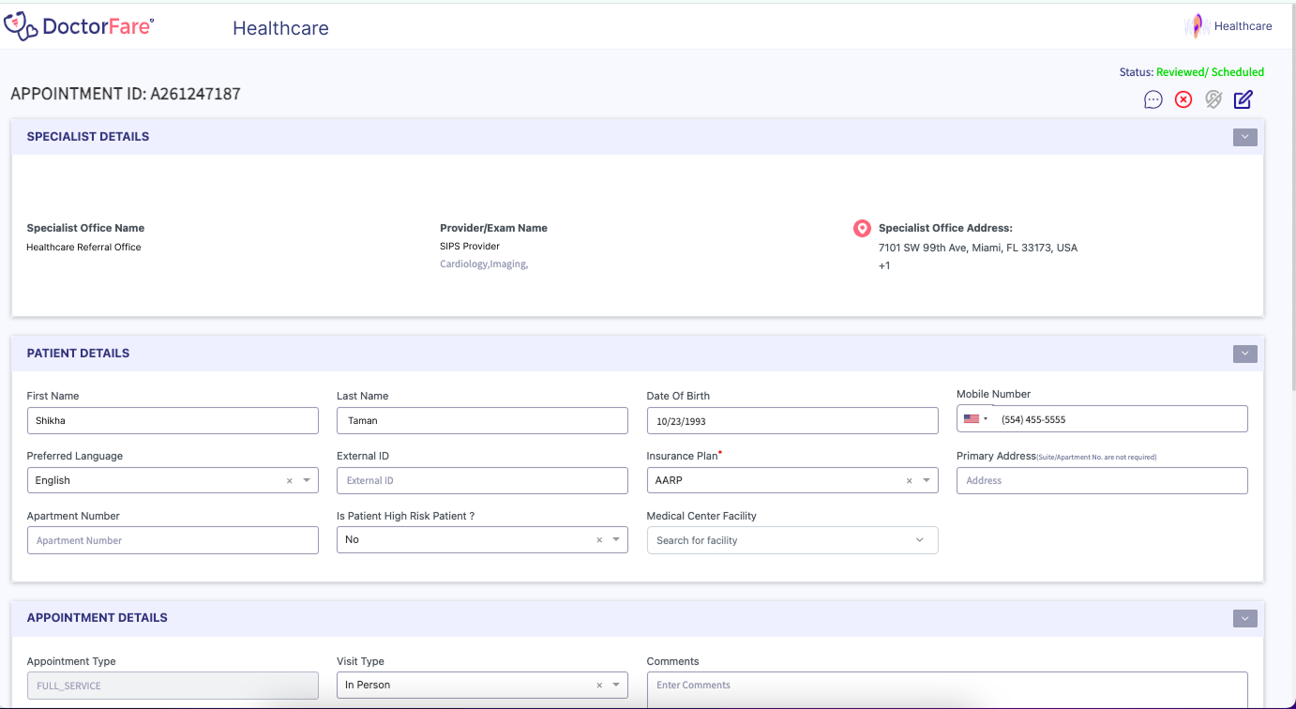The image size is (1296, 709).
Task: Collapse the Appointment Details section
Action: click(x=1244, y=618)
